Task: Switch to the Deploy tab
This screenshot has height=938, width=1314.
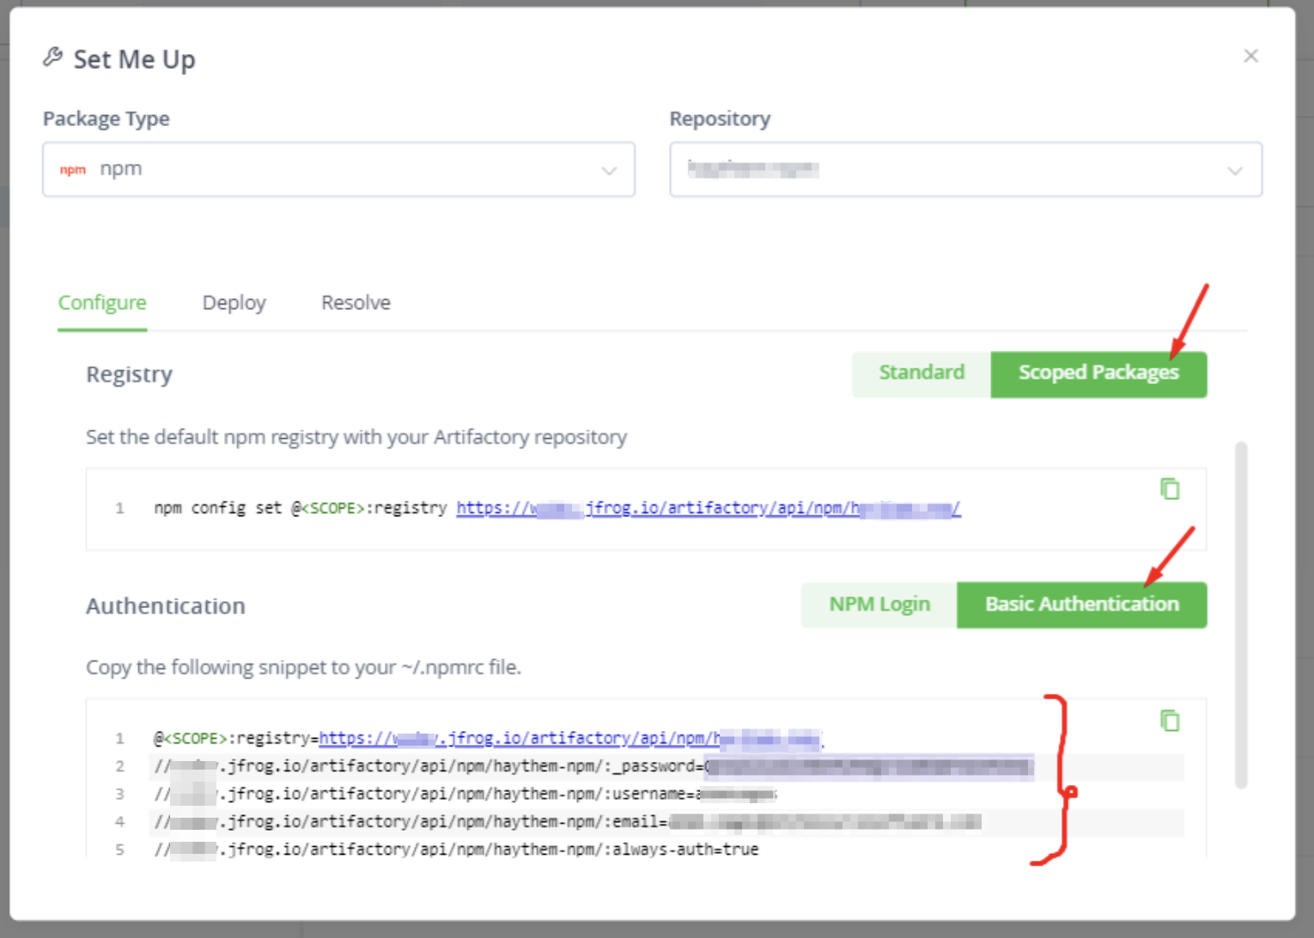Action: click(234, 302)
